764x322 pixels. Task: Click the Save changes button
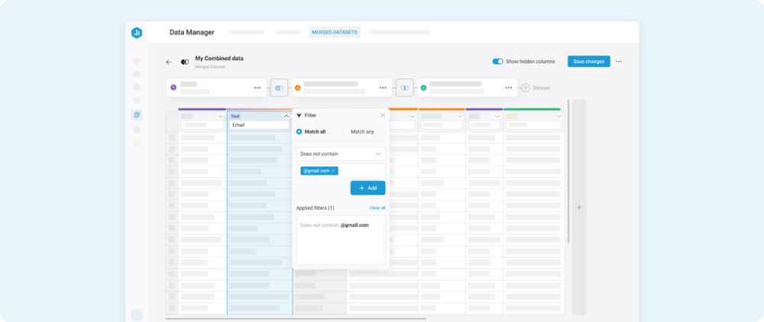(x=588, y=61)
